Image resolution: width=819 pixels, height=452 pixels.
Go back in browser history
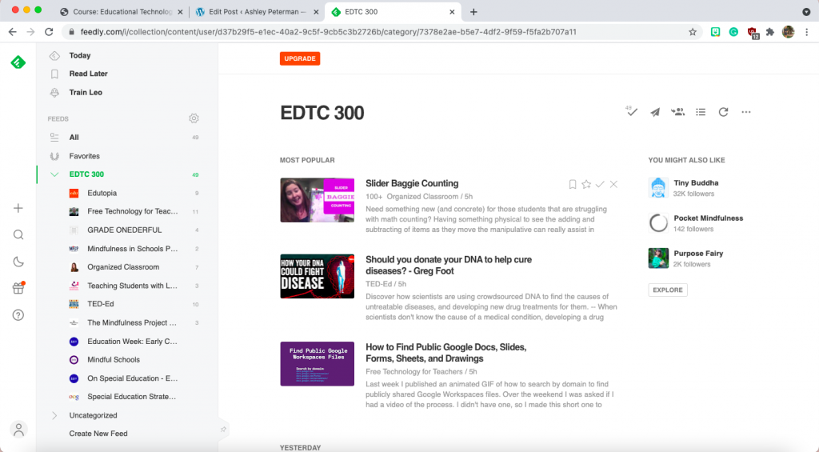13,32
